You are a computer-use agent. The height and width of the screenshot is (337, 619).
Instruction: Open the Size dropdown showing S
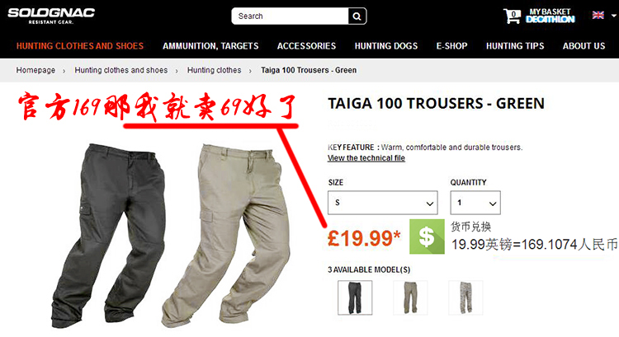click(x=382, y=203)
